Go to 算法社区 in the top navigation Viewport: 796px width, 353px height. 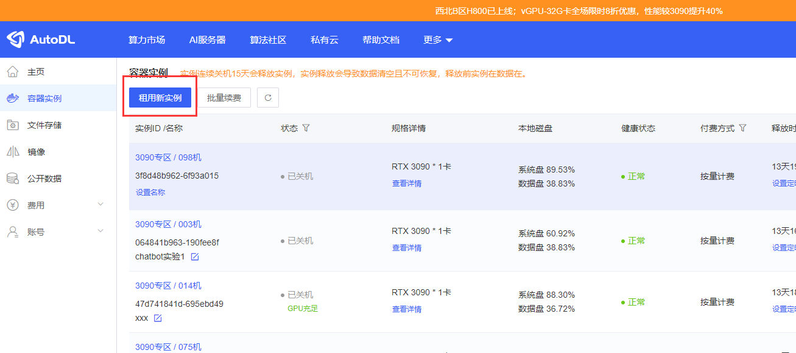[268, 40]
